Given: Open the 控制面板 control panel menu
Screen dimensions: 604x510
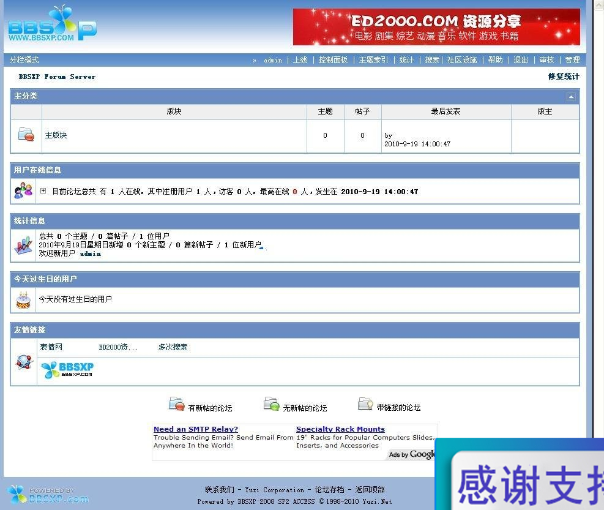Looking at the screenshot, I should coord(333,60).
